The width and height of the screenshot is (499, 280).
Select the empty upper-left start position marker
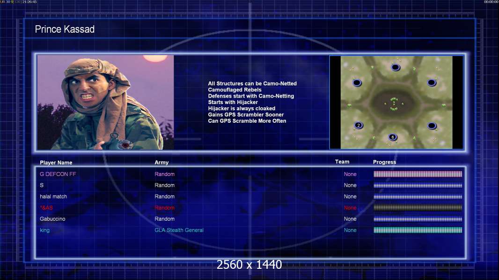[x=357, y=83]
